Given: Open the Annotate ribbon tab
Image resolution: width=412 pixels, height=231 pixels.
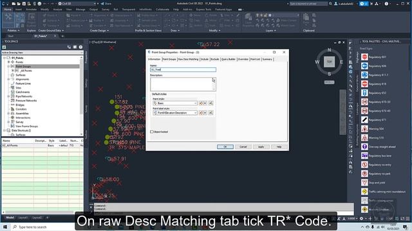Looking at the screenshot, I should pos(31,10).
